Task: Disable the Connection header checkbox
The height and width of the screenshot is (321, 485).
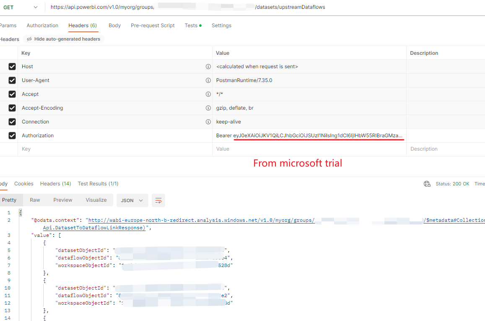Action: point(12,122)
